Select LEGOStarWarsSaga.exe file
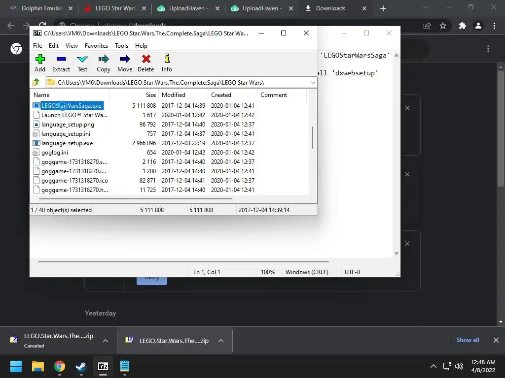Screen dimensions: 505x378 (71, 105)
